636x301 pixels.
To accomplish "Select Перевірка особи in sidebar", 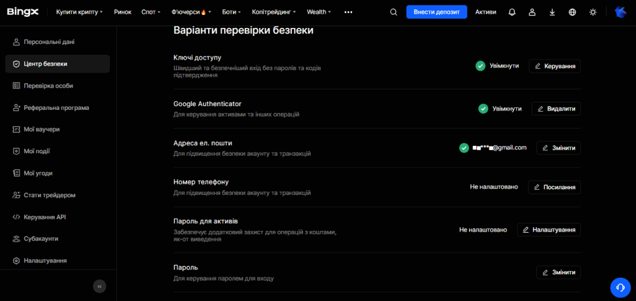I will click(58, 86).
